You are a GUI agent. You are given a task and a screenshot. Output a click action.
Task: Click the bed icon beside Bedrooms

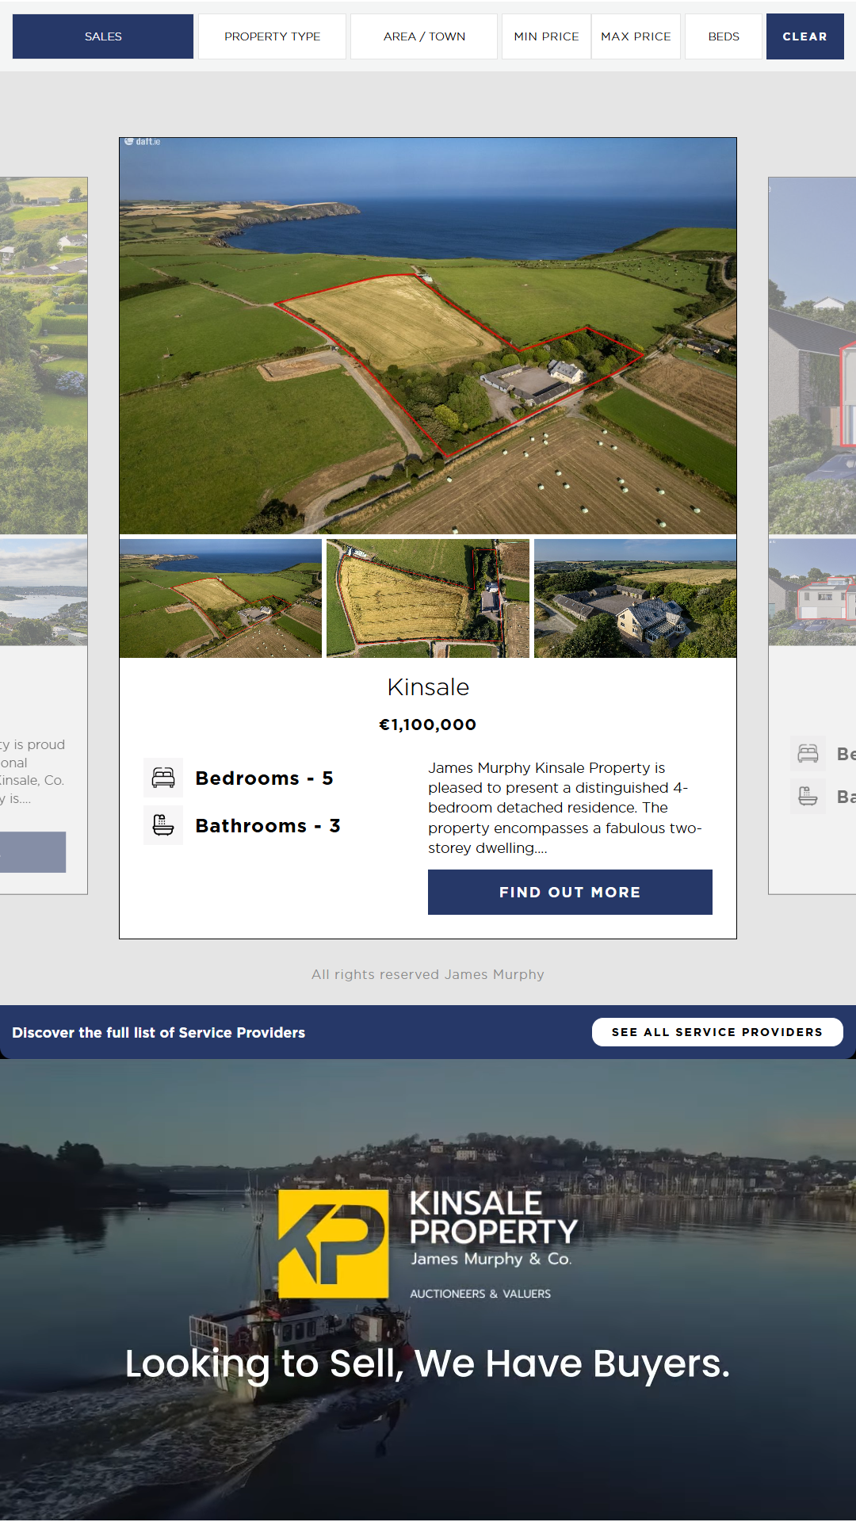point(163,778)
